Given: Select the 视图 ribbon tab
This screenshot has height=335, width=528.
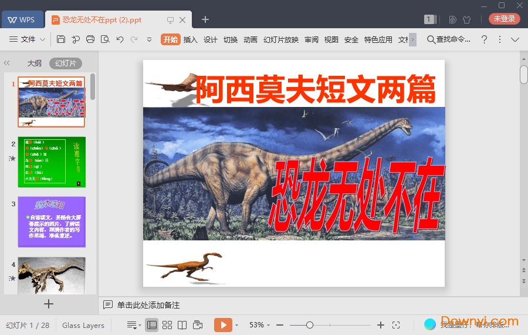Looking at the screenshot, I should pos(331,39).
